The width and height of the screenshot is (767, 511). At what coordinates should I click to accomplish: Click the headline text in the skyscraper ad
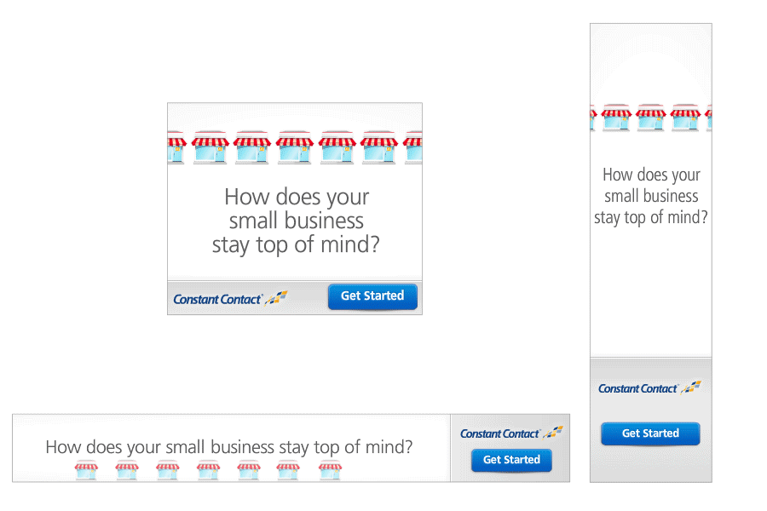(651, 196)
